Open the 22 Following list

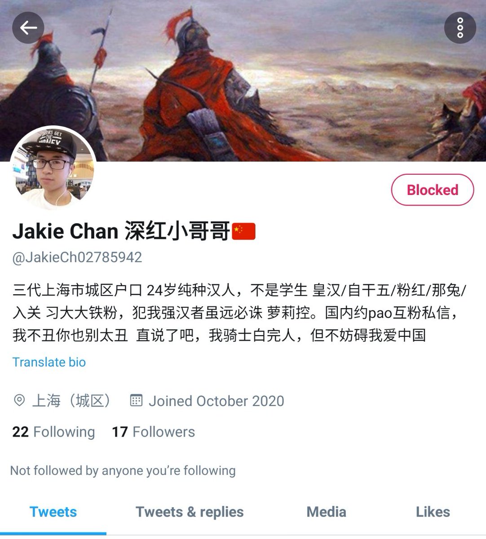point(53,432)
